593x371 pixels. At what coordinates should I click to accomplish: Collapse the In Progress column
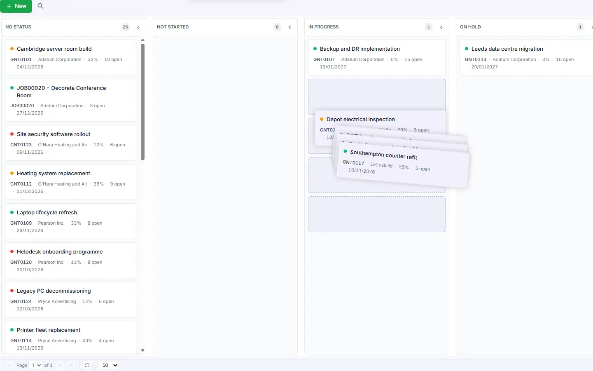(x=441, y=27)
